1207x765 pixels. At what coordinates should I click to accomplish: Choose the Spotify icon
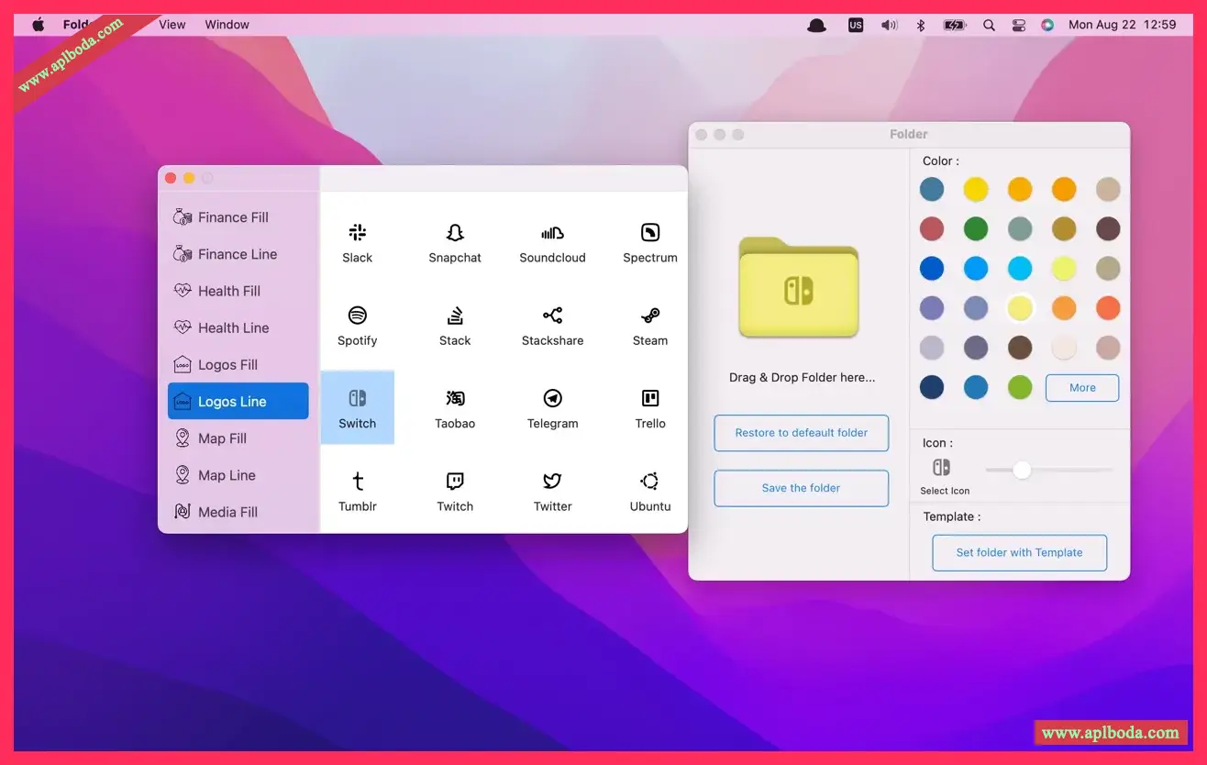pos(357,316)
